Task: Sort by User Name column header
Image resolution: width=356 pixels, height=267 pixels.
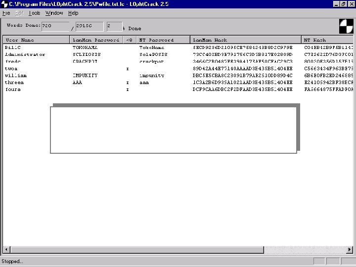Action: (x=36, y=40)
